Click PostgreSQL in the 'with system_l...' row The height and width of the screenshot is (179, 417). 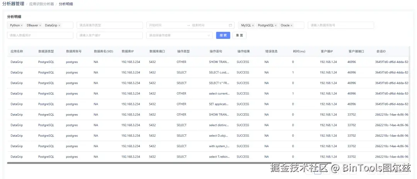pos(46,146)
